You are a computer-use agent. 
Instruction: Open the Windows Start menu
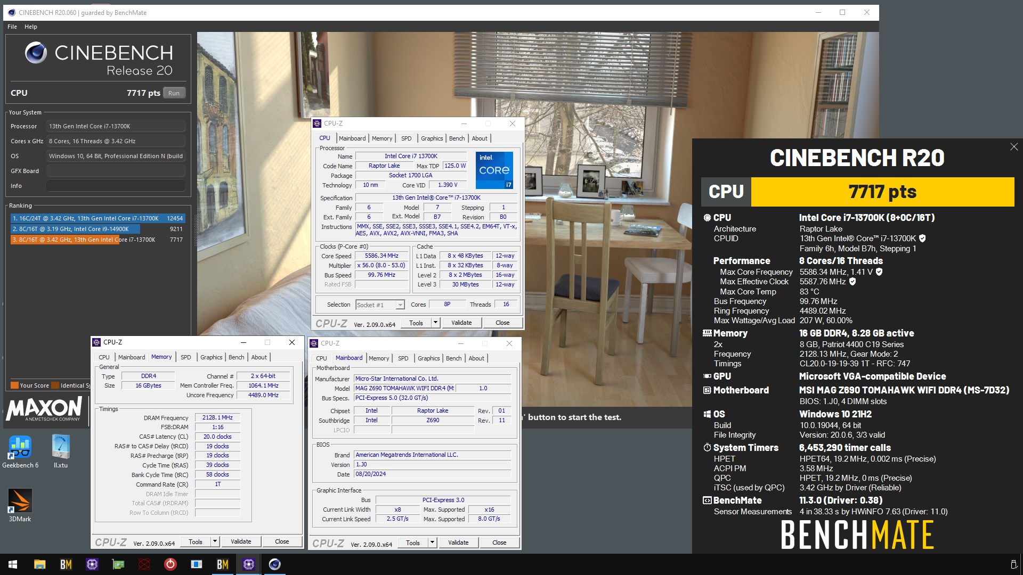pyautogui.click(x=13, y=564)
